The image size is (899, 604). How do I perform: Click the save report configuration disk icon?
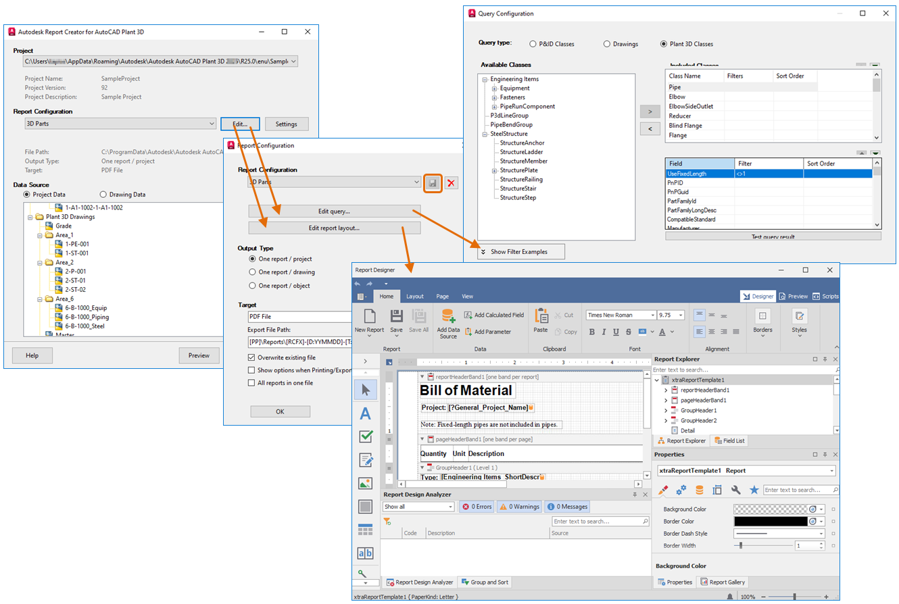pos(433,182)
